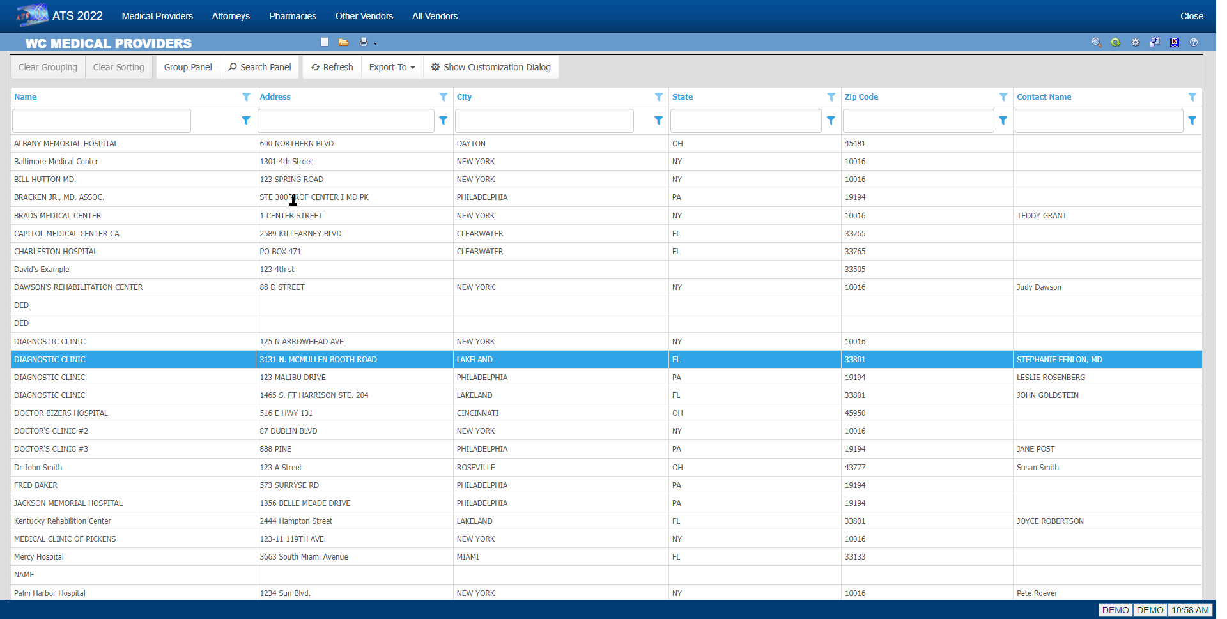The height and width of the screenshot is (619, 1227).
Task: Click the K icon in header
Action: point(1175,42)
